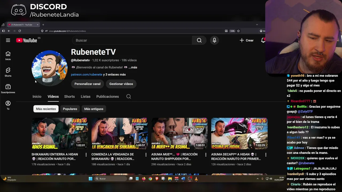This screenshot has height=192, width=342.
Task: Launch Google Chrome from the taskbar
Action: click(150, 179)
